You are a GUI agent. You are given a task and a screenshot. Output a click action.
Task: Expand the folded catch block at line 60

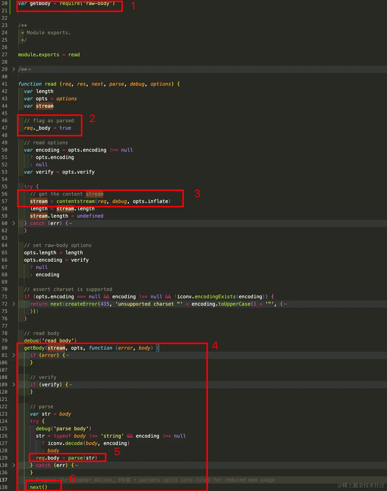point(13,223)
